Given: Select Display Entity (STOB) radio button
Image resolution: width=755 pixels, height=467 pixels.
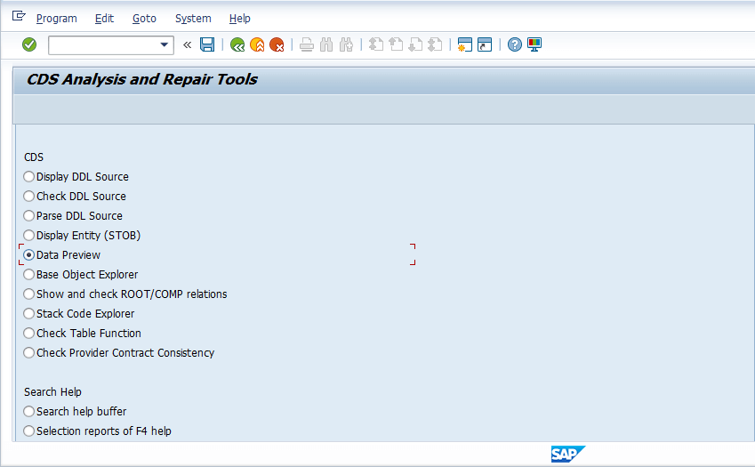Looking at the screenshot, I should 28,236.
